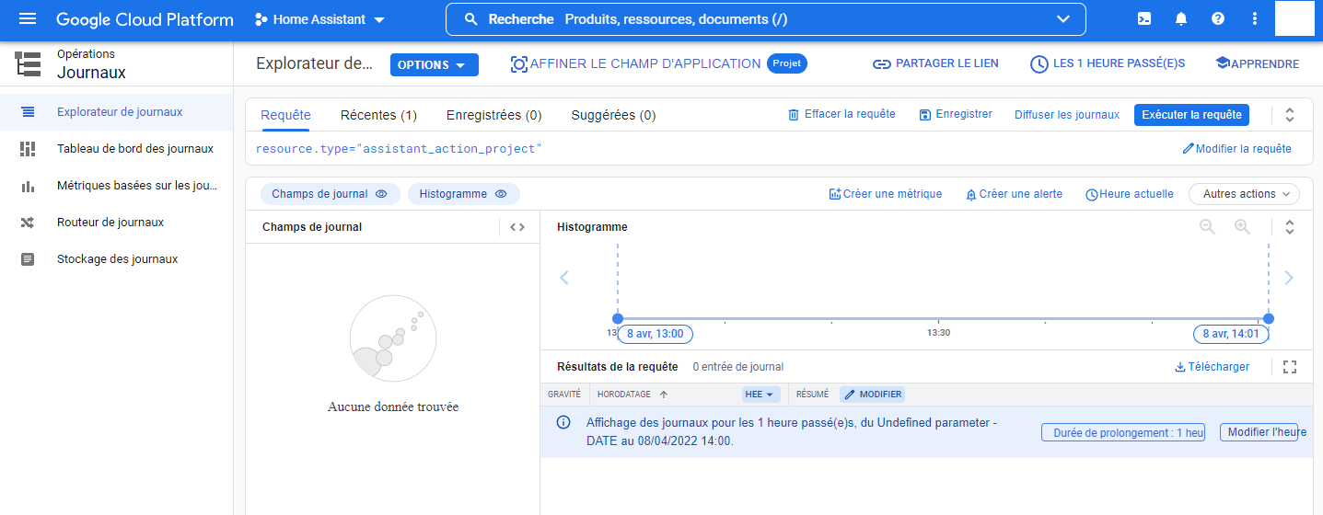Toggle Champs de journal visibility chip
The image size is (1323, 515).
330,194
